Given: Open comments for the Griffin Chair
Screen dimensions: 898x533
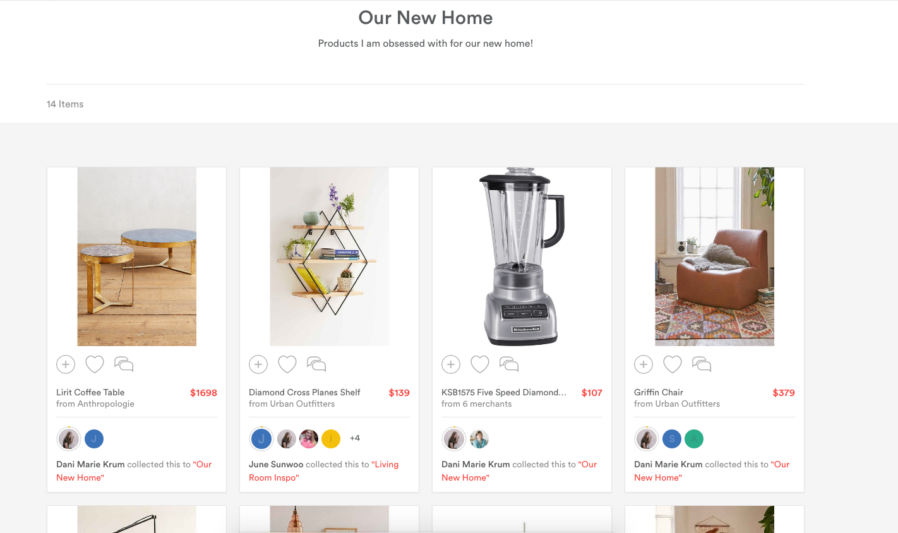Looking at the screenshot, I should [x=702, y=364].
